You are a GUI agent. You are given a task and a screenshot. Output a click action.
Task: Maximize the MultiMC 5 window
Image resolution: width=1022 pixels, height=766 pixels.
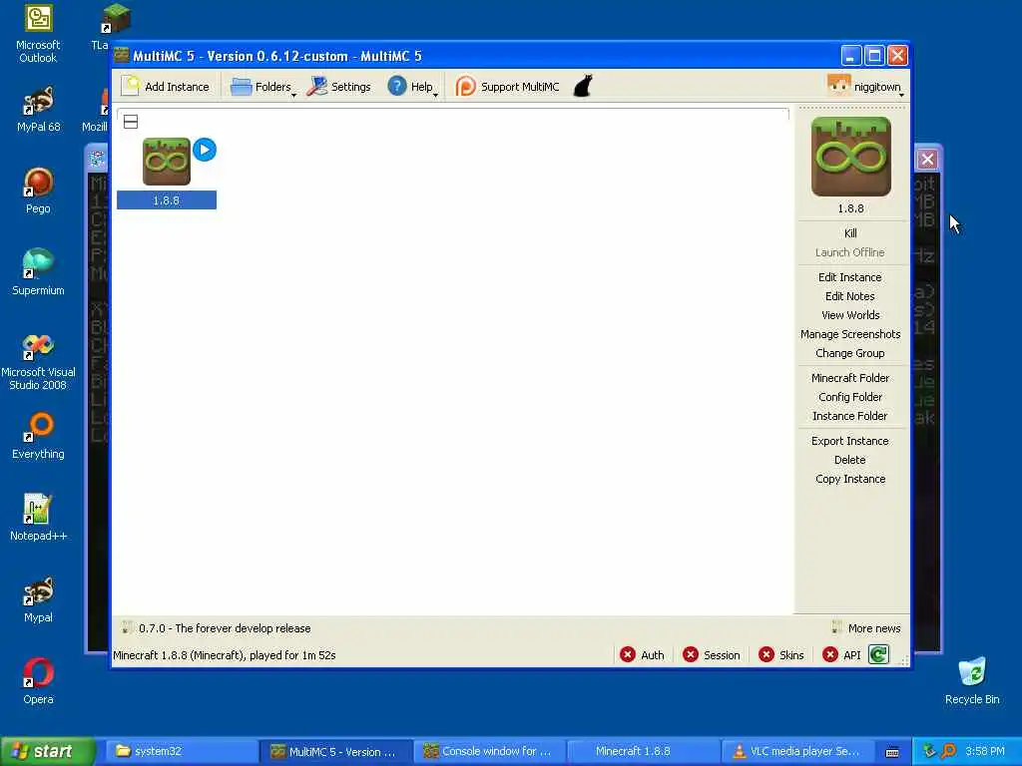point(874,56)
